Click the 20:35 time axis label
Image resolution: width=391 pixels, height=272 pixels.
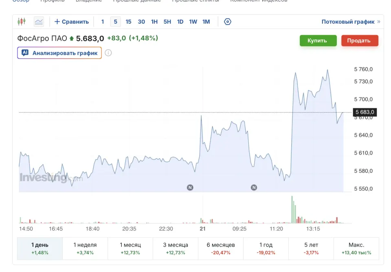(129, 229)
